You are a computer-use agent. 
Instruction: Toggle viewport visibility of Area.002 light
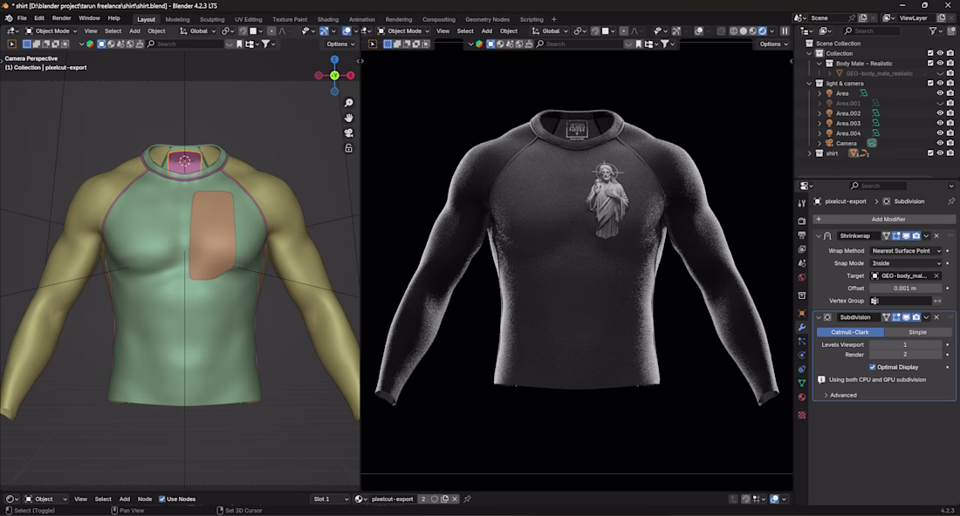tap(941, 113)
